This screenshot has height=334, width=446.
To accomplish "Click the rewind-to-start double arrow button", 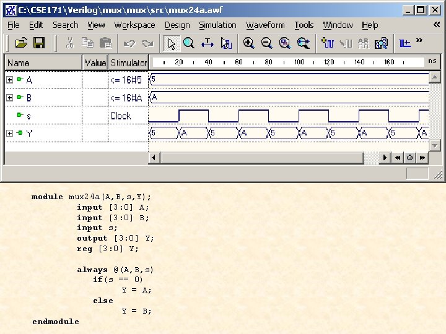I will click(x=397, y=158).
